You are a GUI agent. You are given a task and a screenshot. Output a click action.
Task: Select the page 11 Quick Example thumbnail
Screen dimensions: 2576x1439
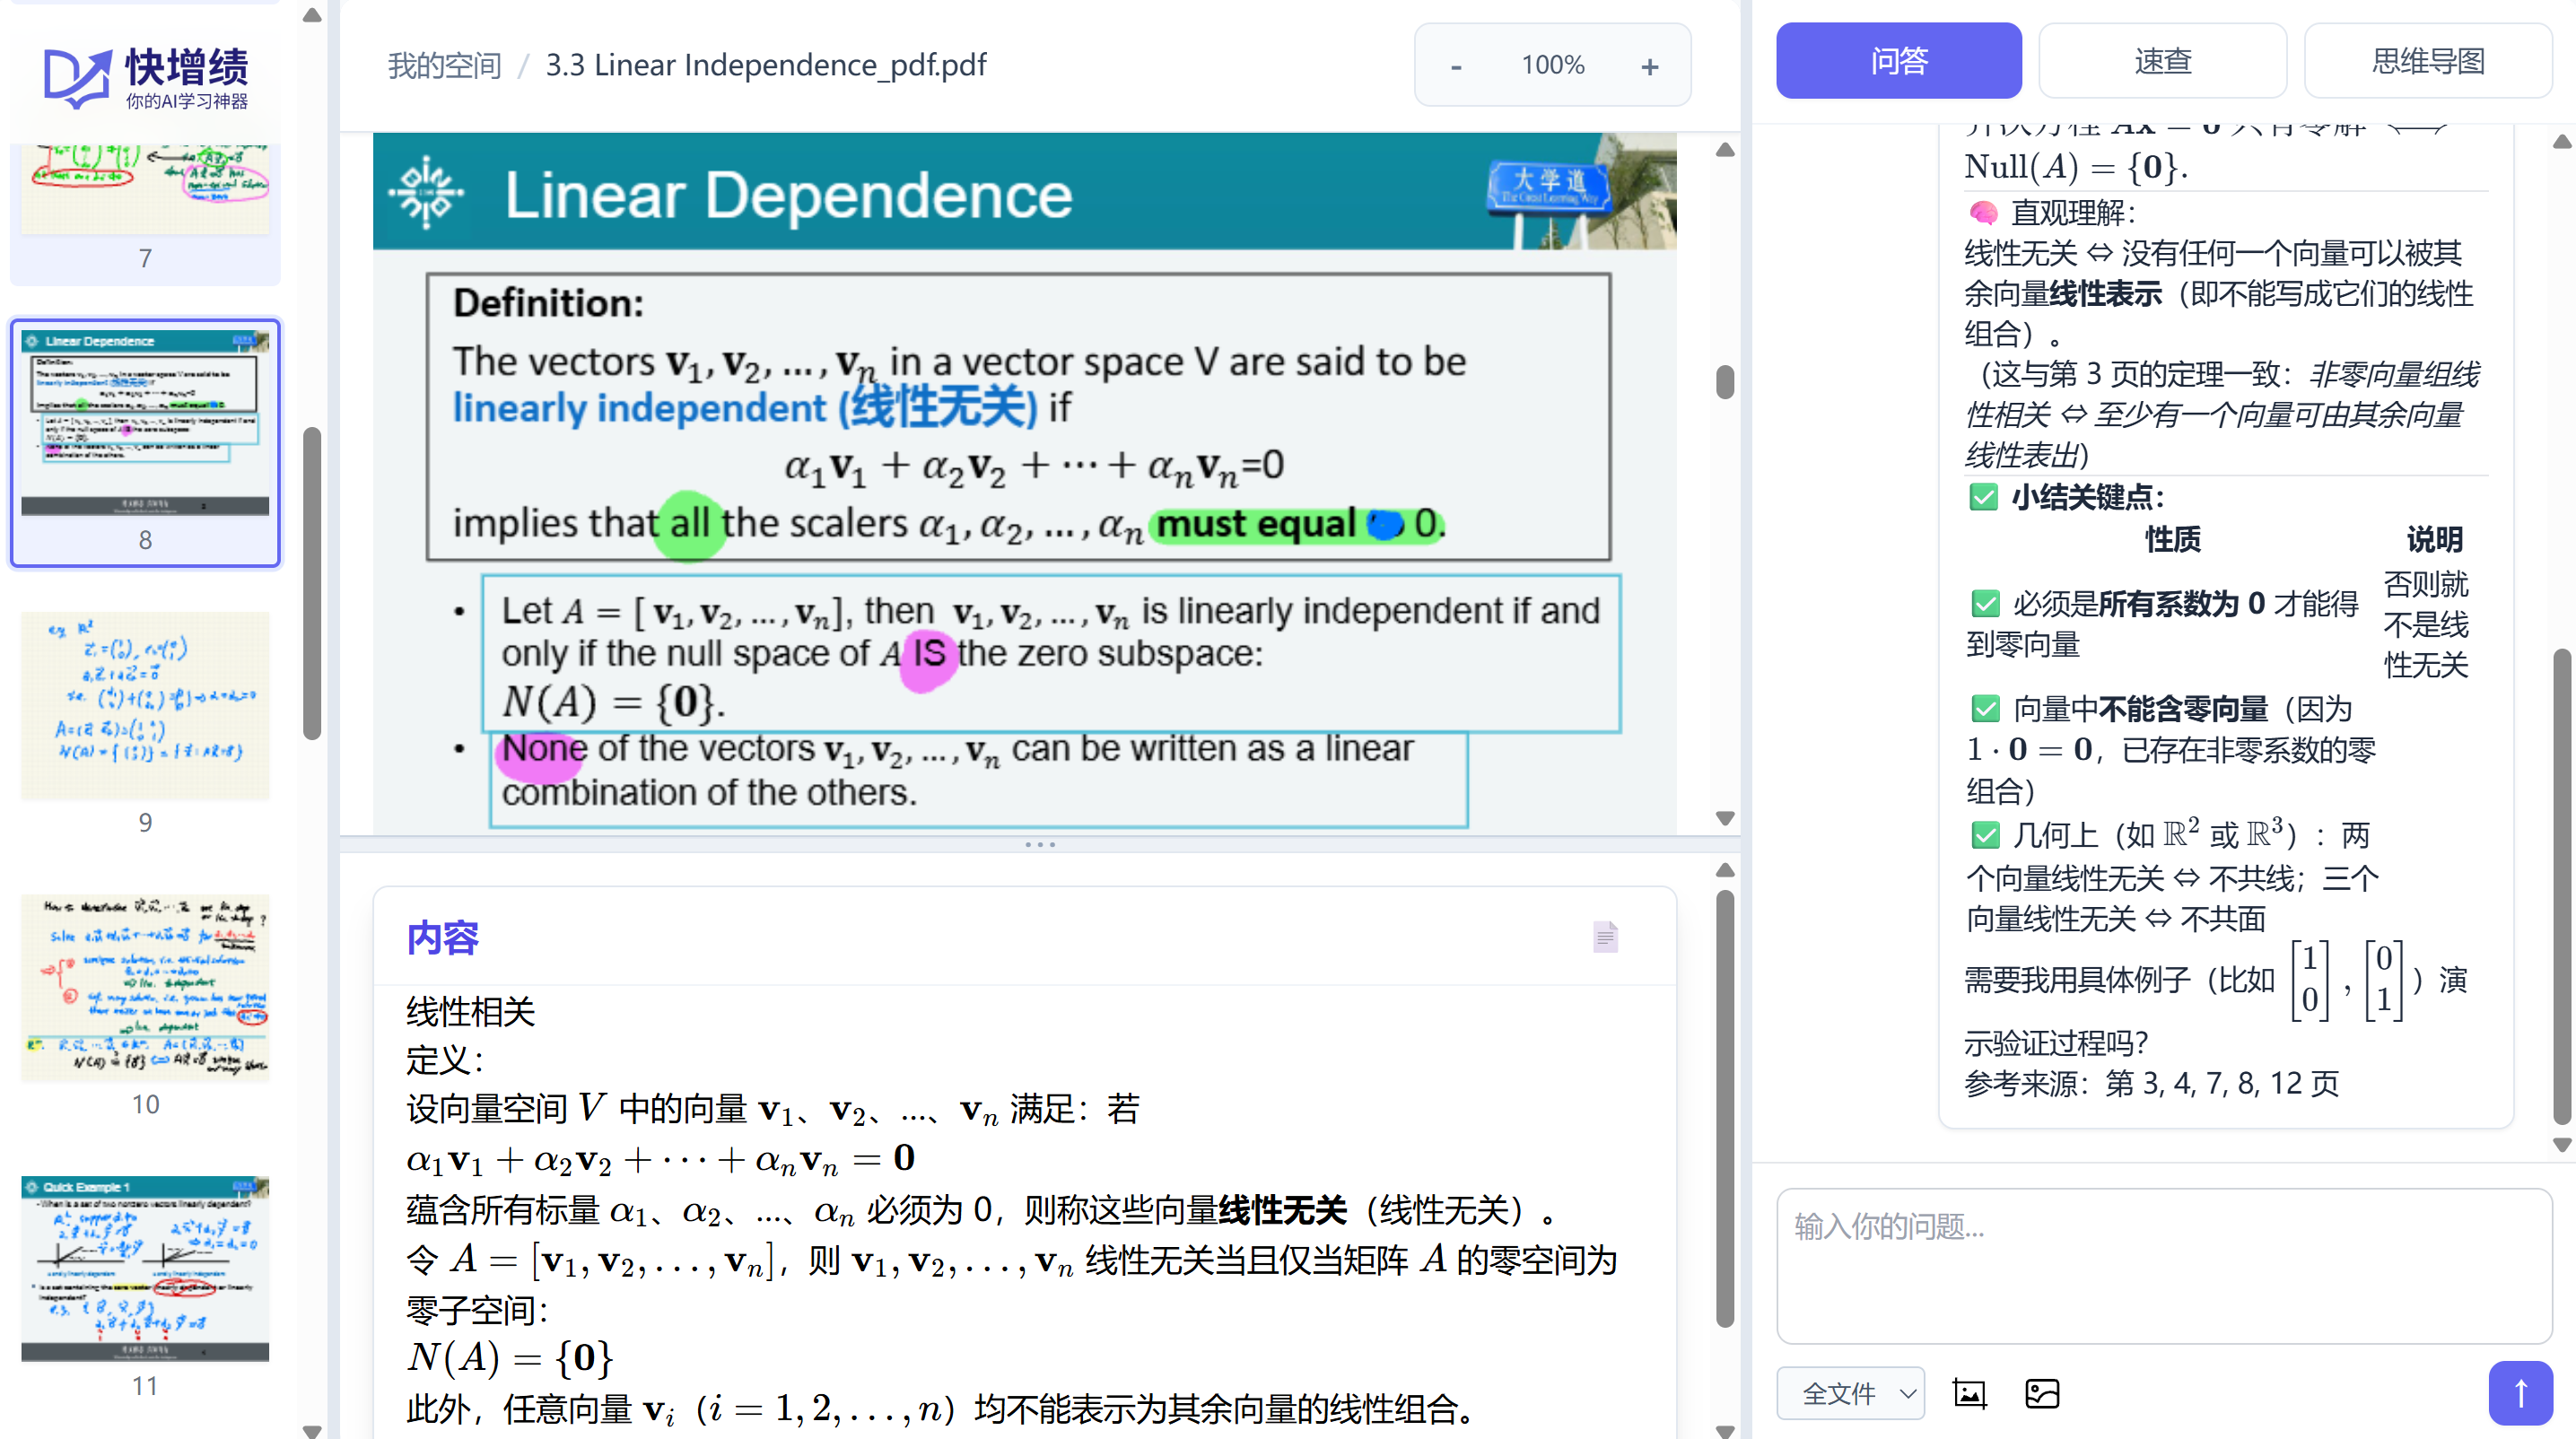pyautogui.click(x=145, y=1268)
